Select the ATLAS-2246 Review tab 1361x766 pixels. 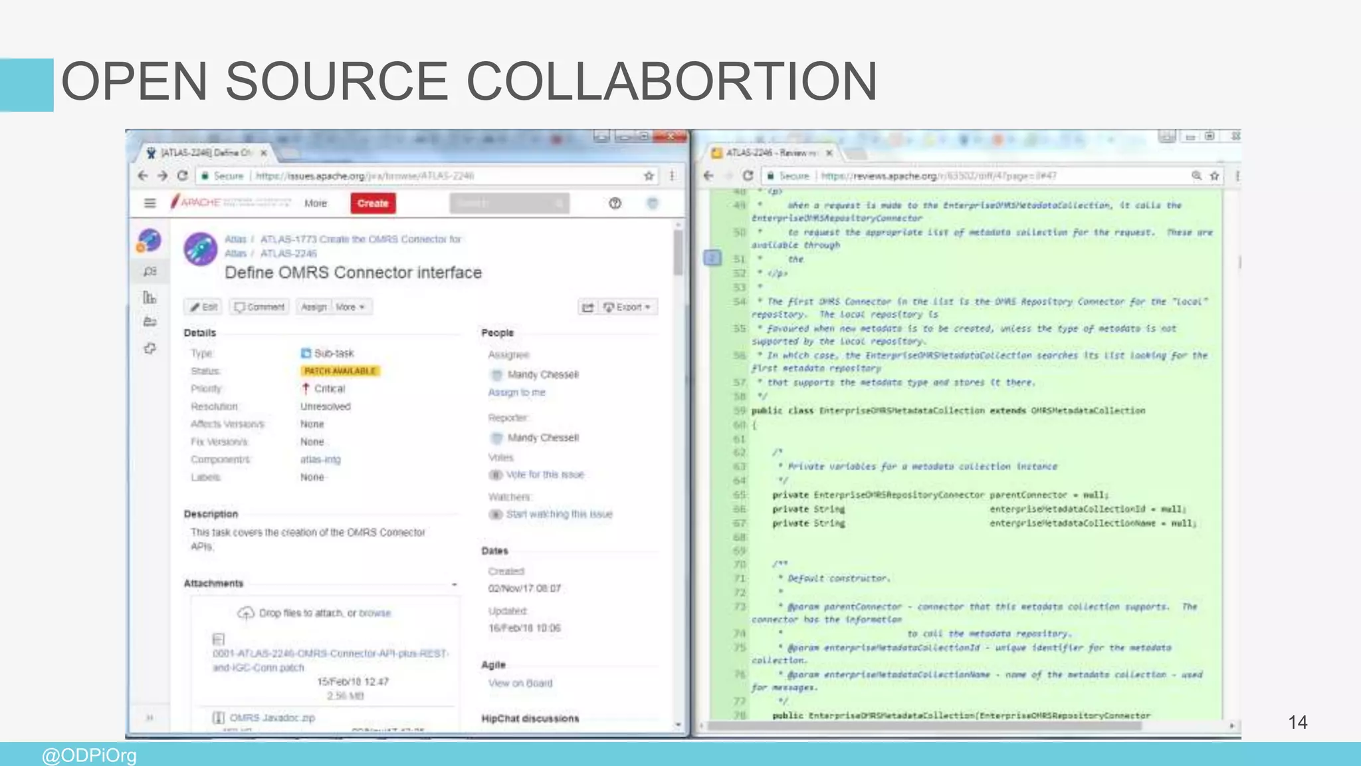(771, 153)
